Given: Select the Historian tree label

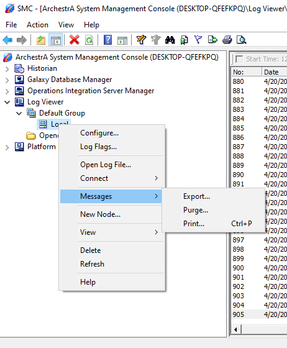Looking at the screenshot, I should [x=42, y=68].
